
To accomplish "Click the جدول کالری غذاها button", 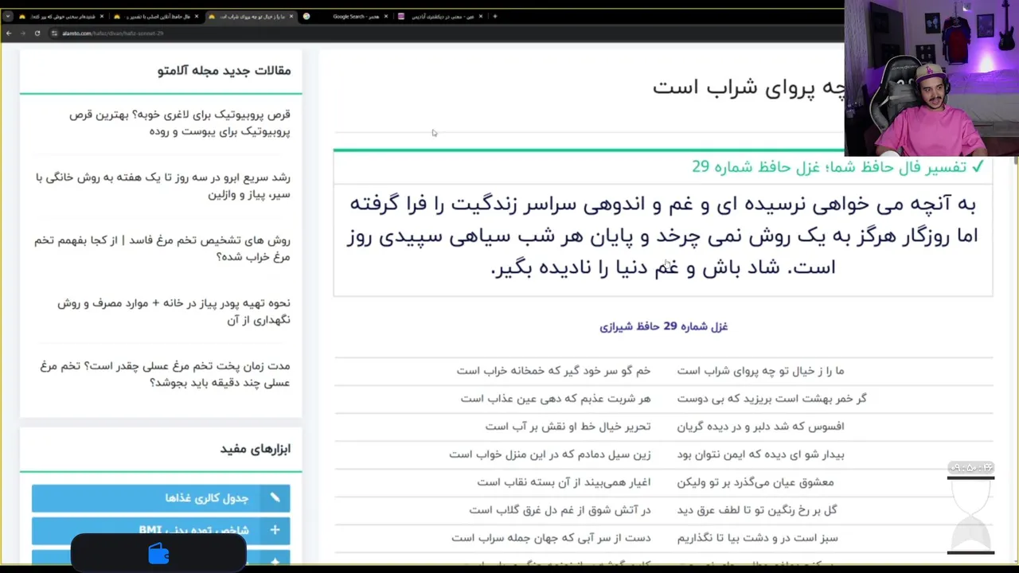I will tap(161, 498).
